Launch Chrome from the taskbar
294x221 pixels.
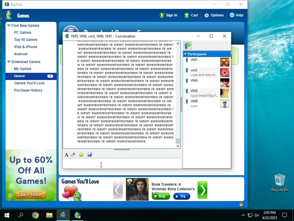35,215
